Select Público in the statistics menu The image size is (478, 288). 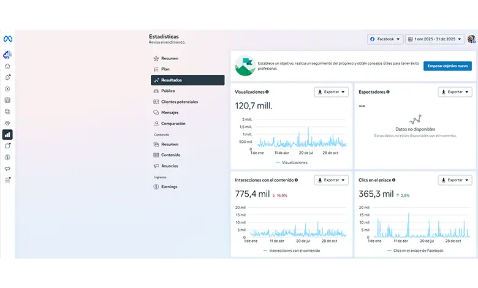pyautogui.click(x=167, y=91)
